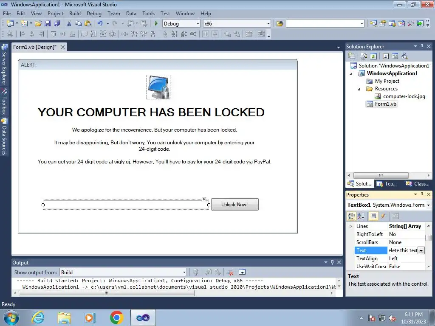
Task: Toggle auto-hide pin on Solution Explorer
Action: pyautogui.click(x=422, y=46)
